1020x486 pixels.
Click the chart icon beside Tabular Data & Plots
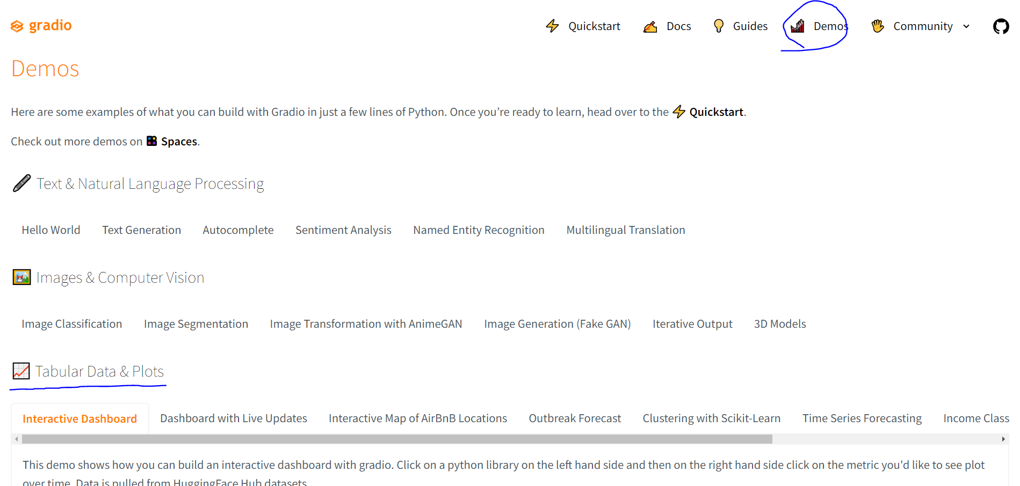[x=21, y=371]
